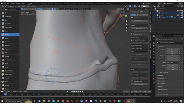Viewport: 184px width, 103px height.
Task: Open the Shape Keys destination dropdown
Action: pyautogui.click(x=141, y=49)
